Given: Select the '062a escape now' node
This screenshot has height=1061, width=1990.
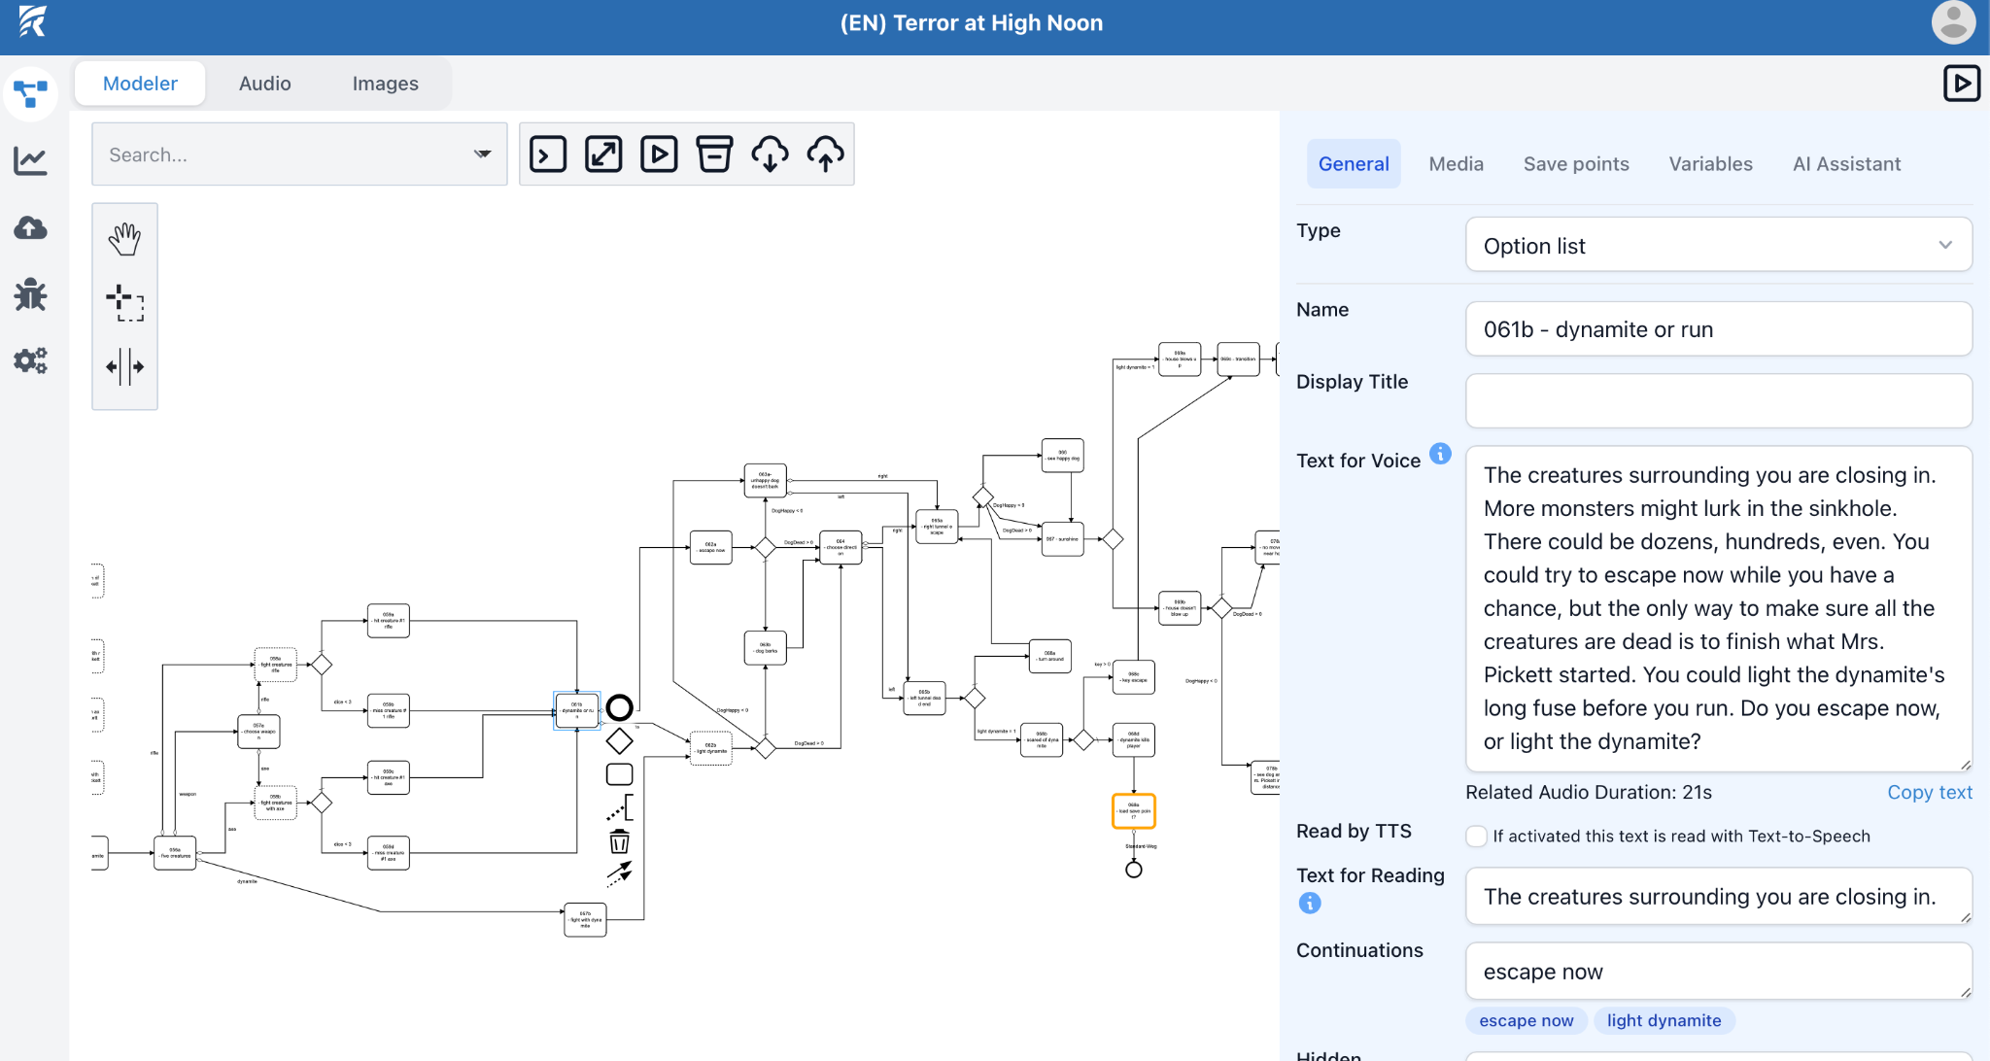Looking at the screenshot, I should tap(711, 548).
